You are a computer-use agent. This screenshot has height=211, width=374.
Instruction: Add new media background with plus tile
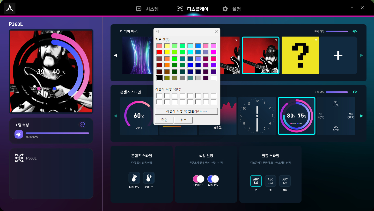click(338, 55)
